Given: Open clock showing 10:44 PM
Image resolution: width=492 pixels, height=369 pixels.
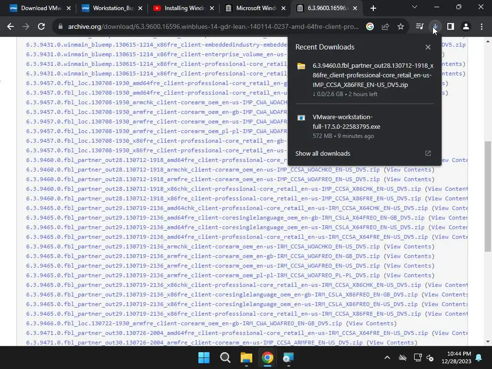Looking at the screenshot, I should tap(456, 357).
